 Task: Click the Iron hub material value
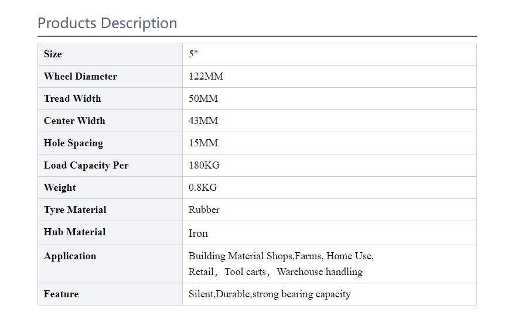click(198, 233)
